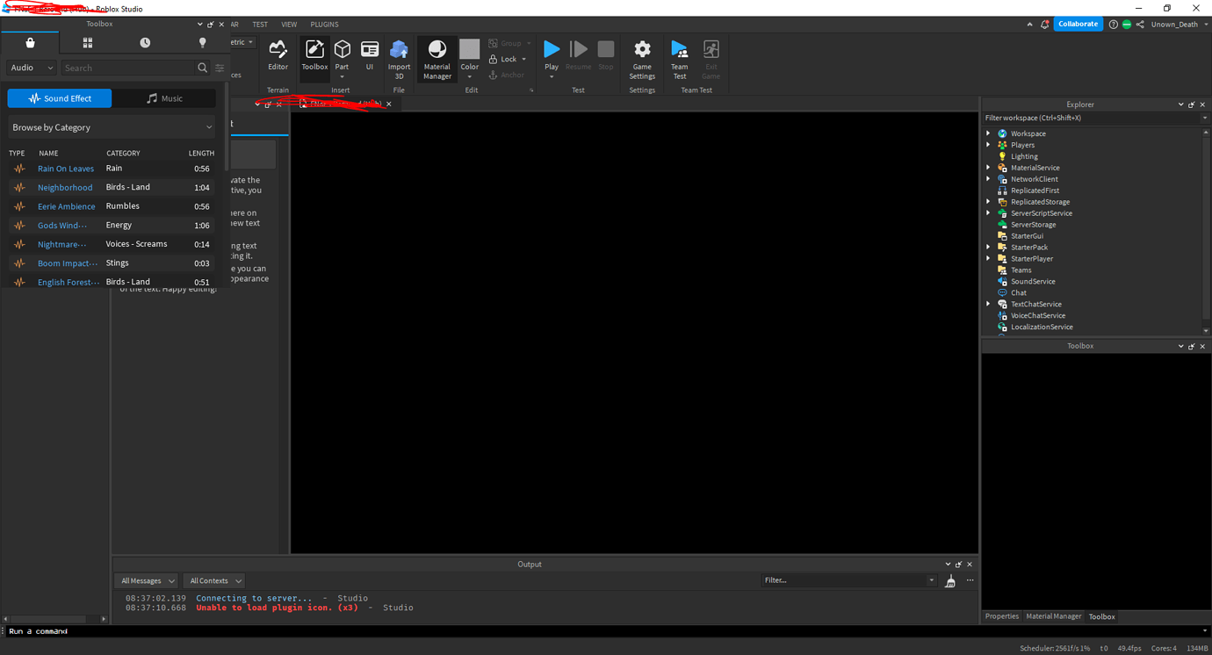The height and width of the screenshot is (655, 1212).
Task: Open the Material Manager
Action: [436, 55]
